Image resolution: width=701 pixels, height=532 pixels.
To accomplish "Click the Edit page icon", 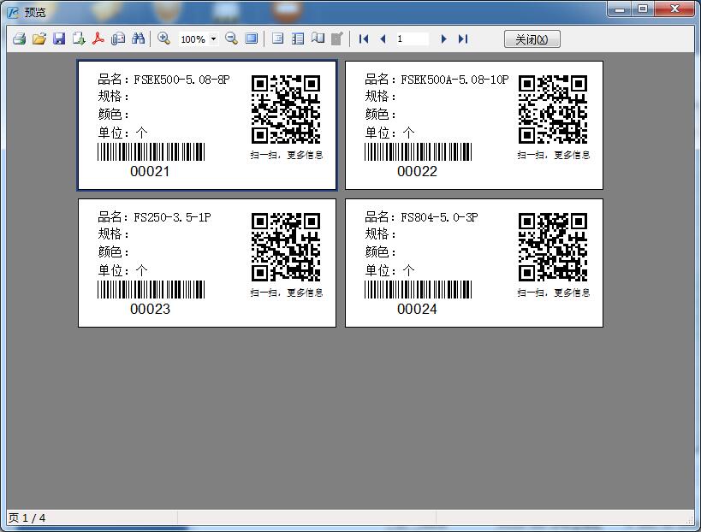I will click(x=337, y=38).
